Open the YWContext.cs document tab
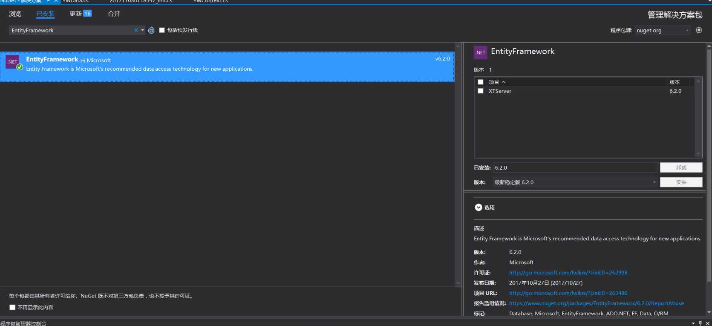The height and width of the screenshot is (326, 712). point(210,1)
